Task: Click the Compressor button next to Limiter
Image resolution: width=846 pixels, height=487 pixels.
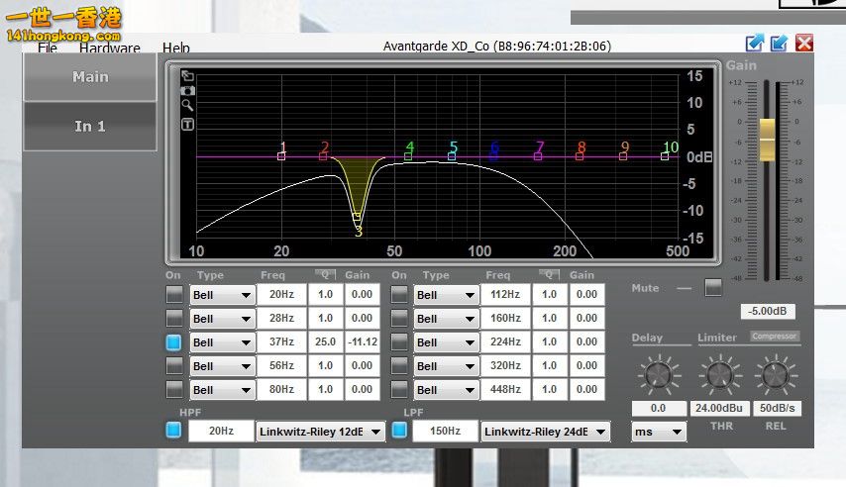Action: pyautogui.click(x=774, y=337)
